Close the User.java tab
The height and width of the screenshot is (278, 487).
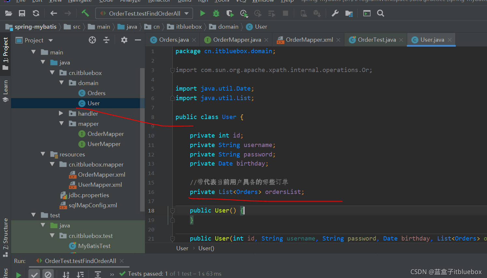[450, 40]
